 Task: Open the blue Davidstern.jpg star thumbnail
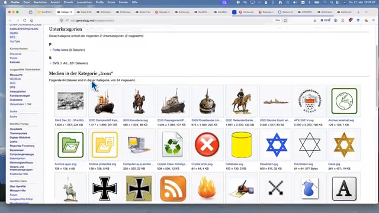pyautogui.click(x=277, y=144)
